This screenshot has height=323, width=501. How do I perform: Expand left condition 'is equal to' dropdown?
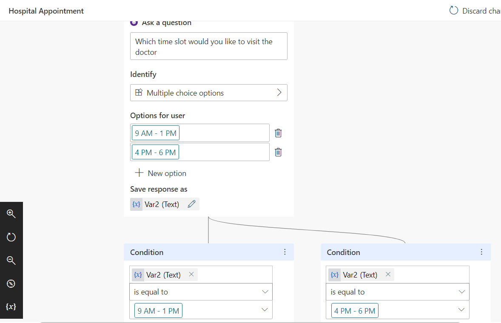(x=201, y=292)
